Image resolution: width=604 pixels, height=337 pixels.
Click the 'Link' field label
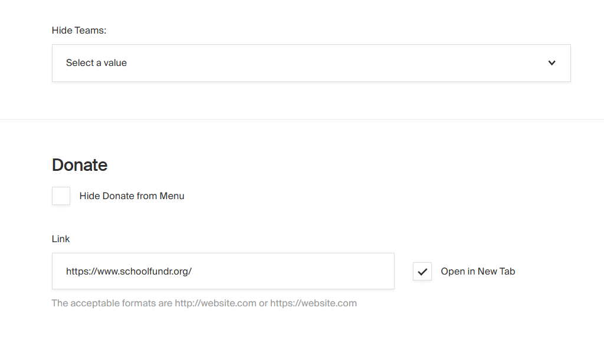click(x=61, y=239)
